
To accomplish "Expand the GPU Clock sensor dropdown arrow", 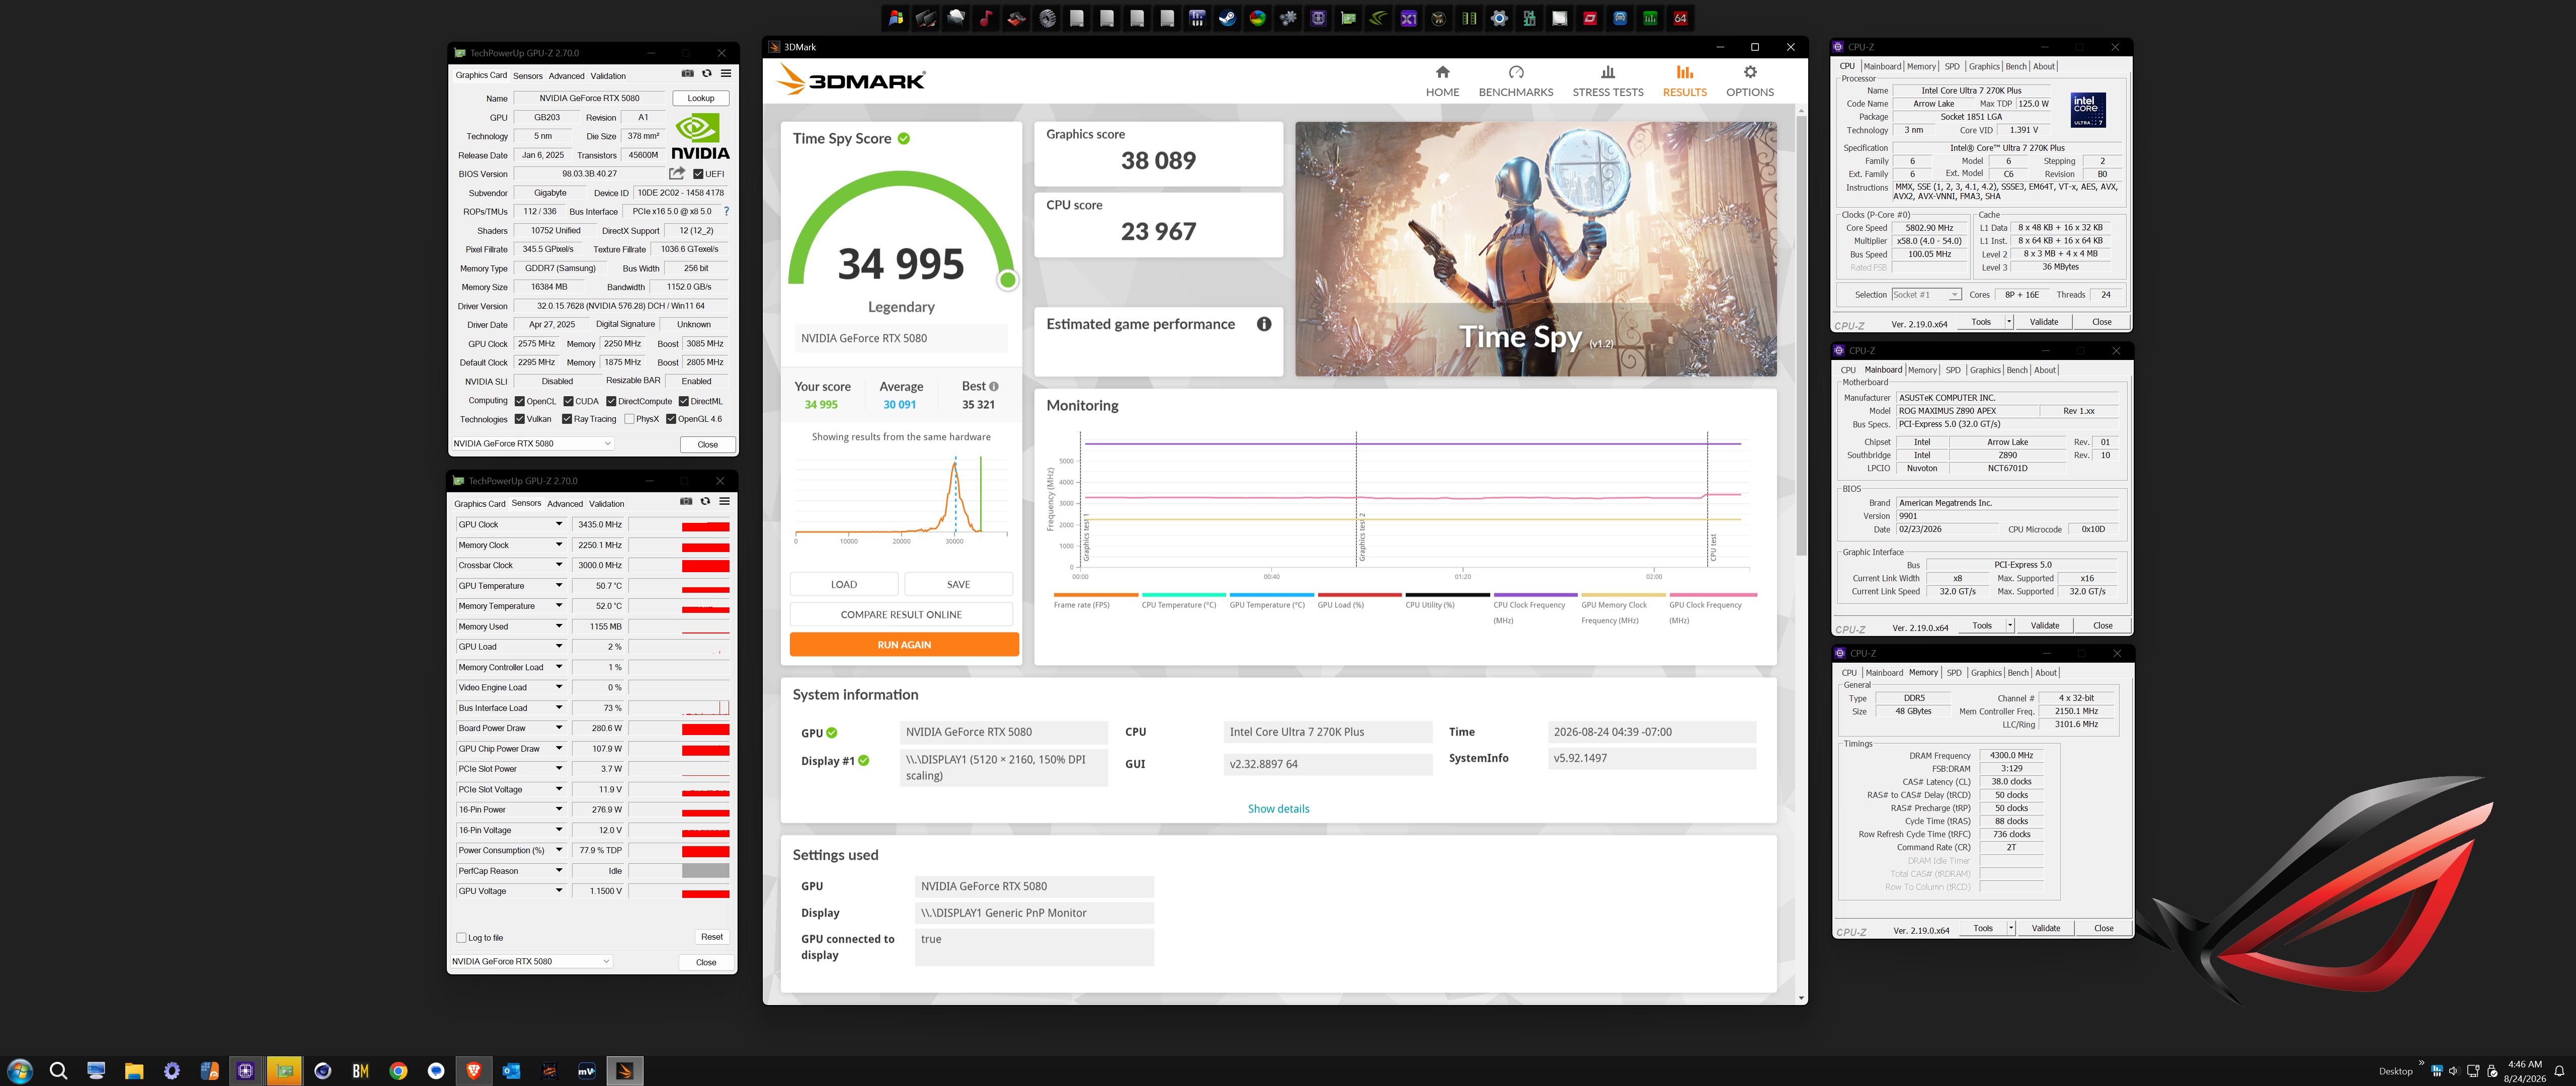I will pyautogui.click(x=559, y=524).
